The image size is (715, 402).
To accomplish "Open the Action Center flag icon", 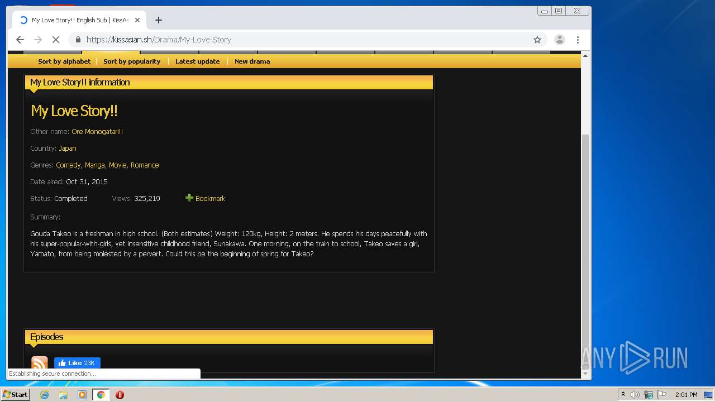I will point(662,395).
